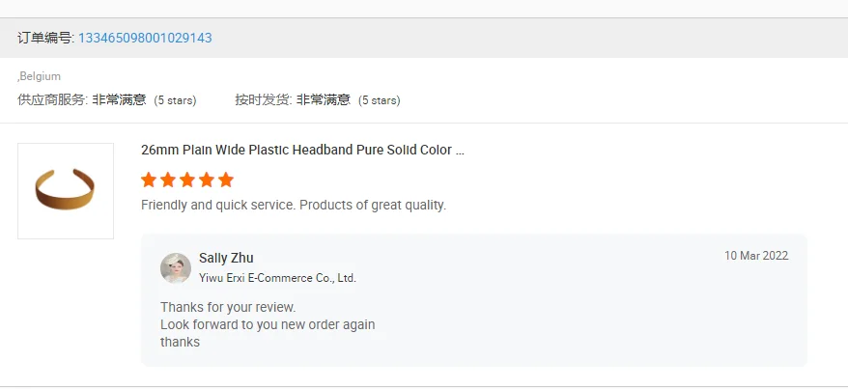Open Yiwu Erxi E-Commerce Co., Ltd. company

tap(277, 278)
